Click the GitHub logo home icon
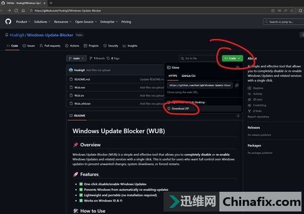The height and width of the screenshot is (214, 304). pos(8,21)
